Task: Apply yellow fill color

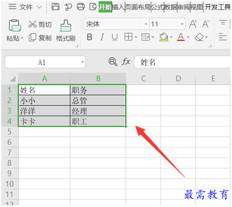Action: click(163, 37)
